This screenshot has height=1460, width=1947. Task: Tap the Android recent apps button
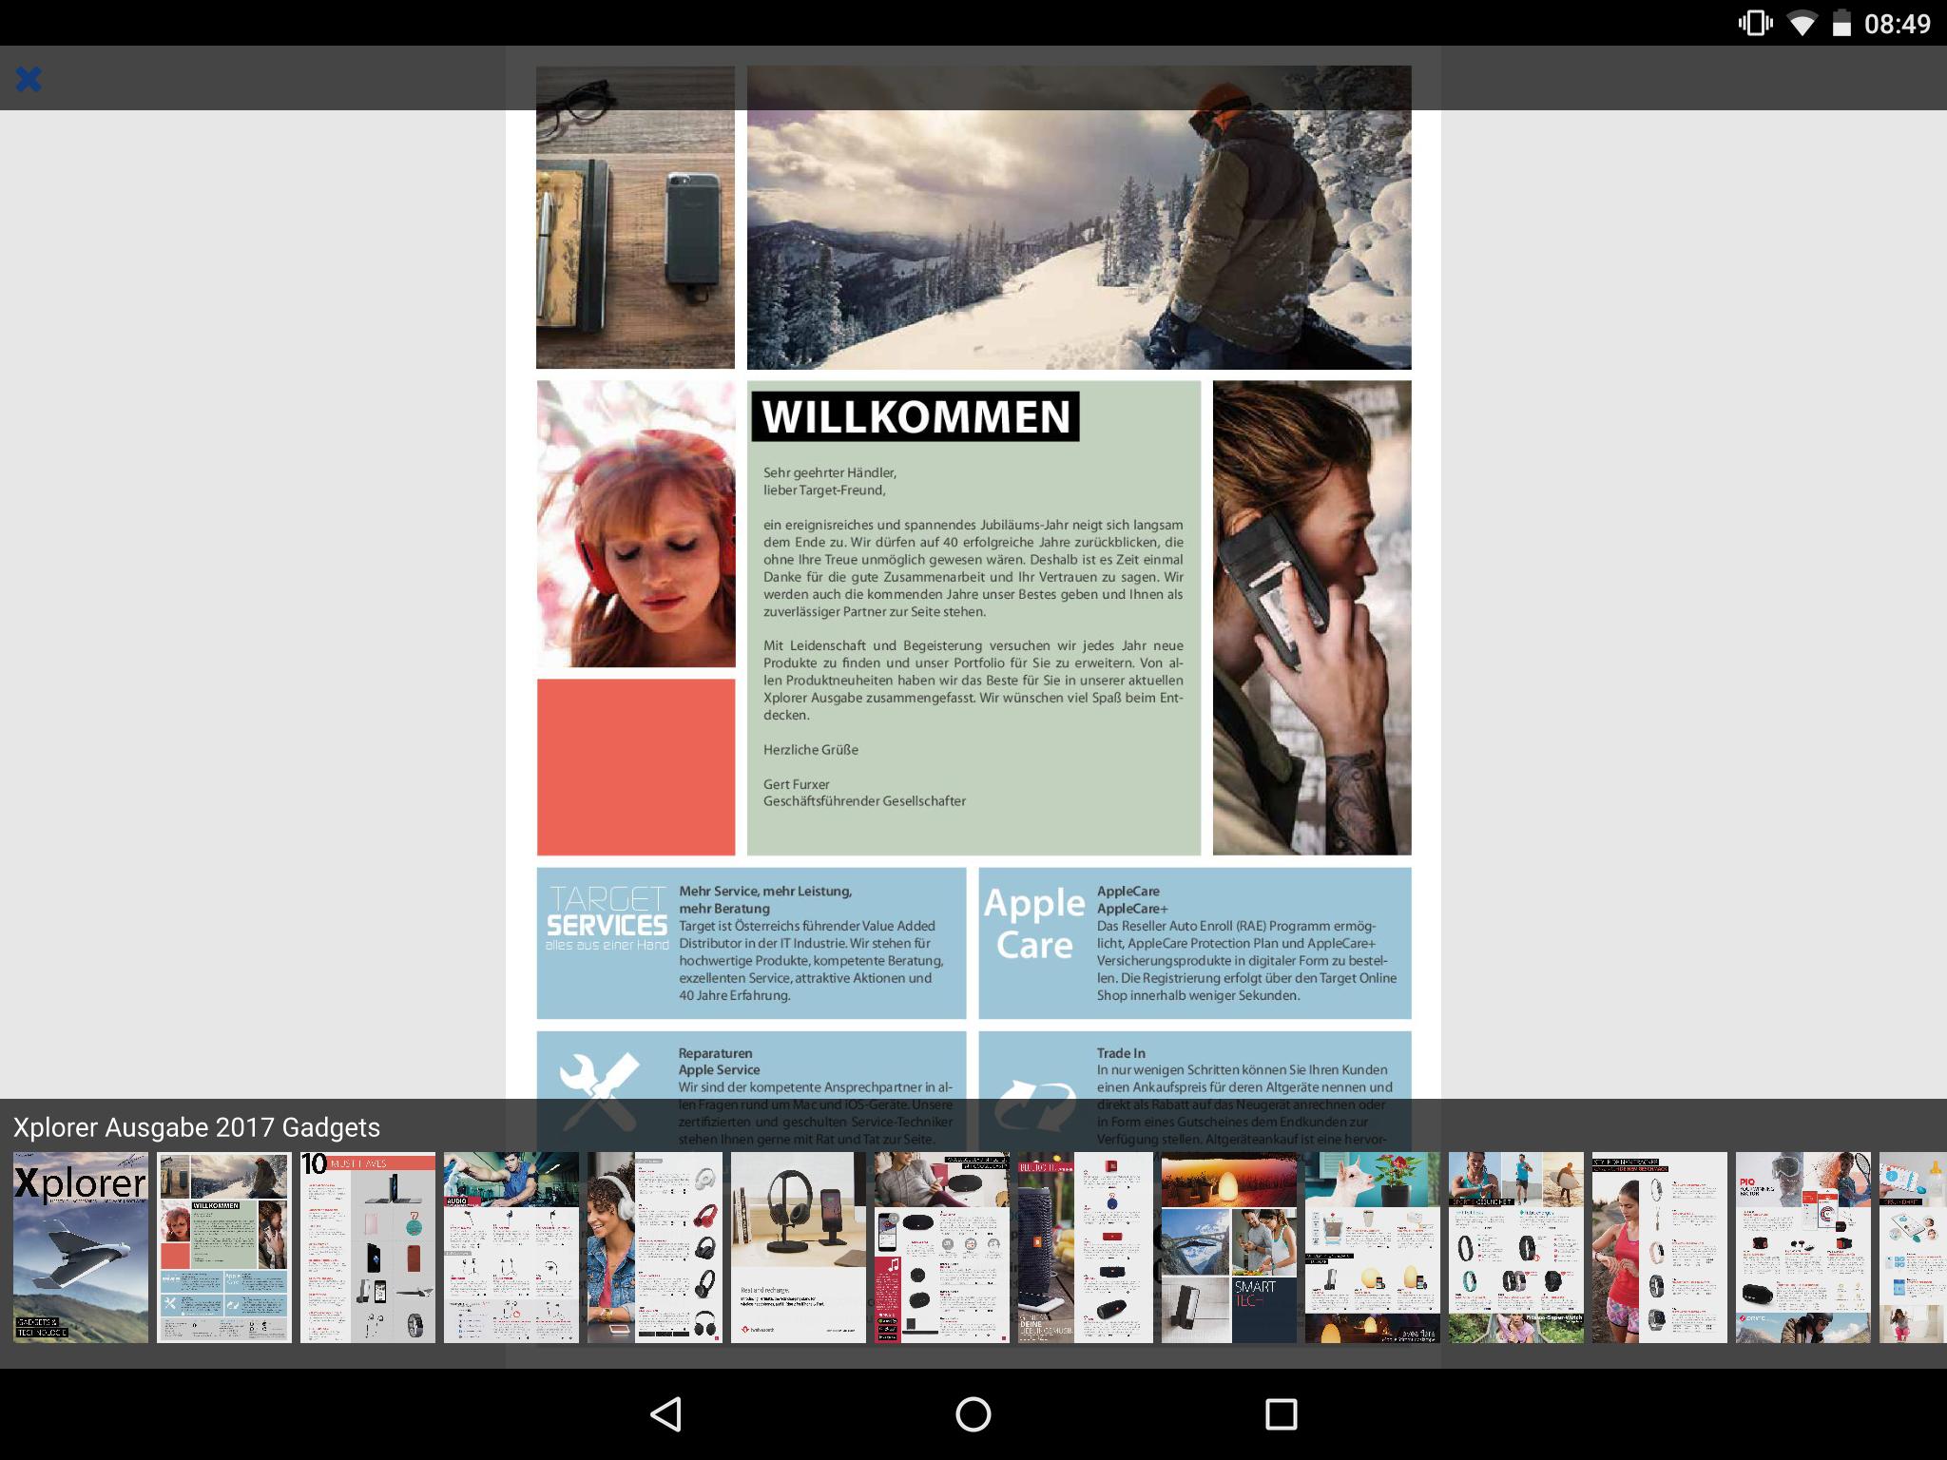1281,1414
